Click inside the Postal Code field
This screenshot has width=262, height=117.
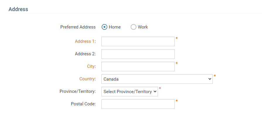(x=138, y=104)
